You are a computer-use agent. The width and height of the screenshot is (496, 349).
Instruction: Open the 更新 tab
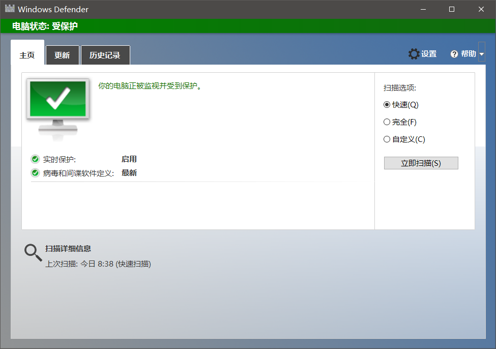[62, 55]
